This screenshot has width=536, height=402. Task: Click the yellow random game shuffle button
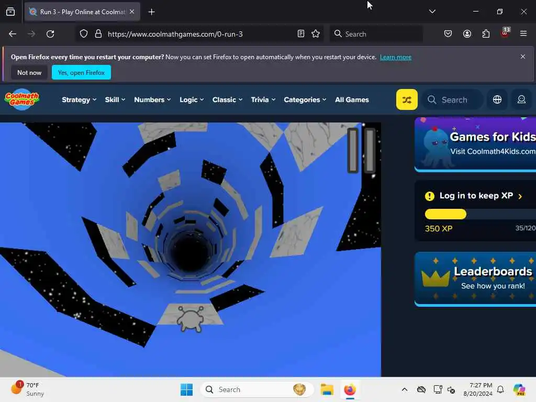click(x=407, y=99)
